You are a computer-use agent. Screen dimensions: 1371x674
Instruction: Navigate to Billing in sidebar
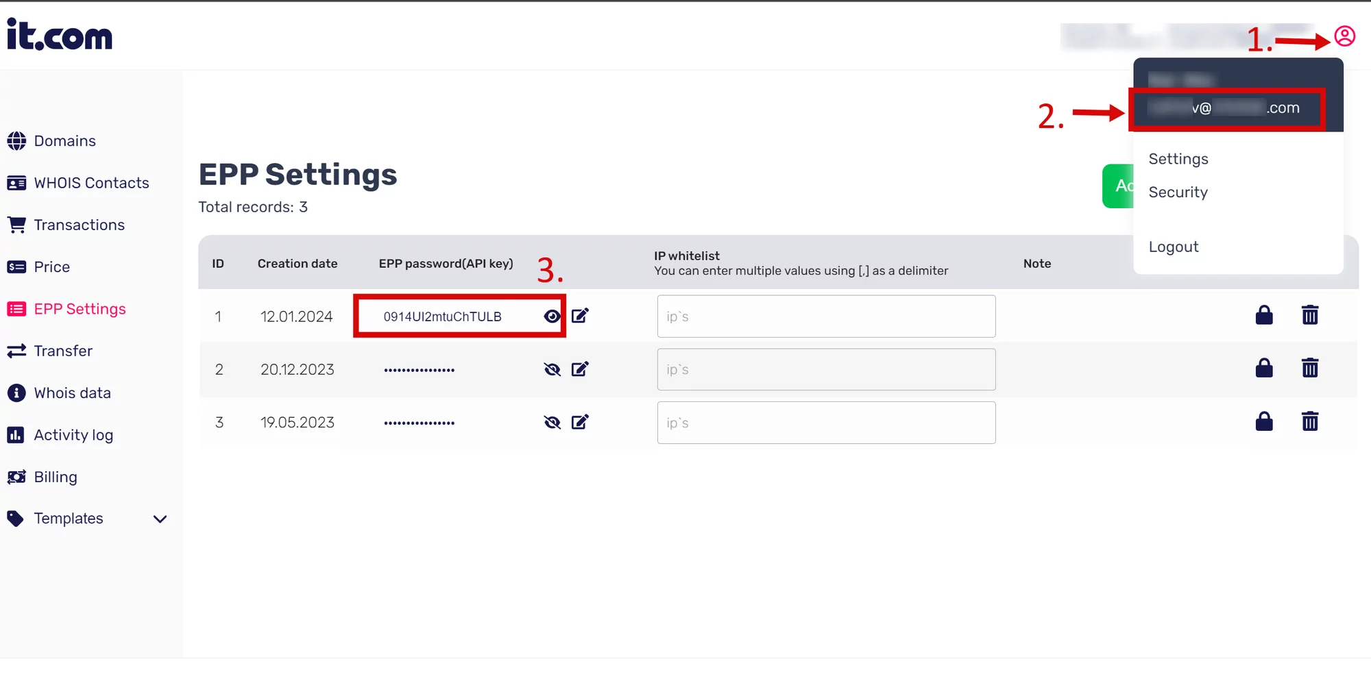(56, 477)
